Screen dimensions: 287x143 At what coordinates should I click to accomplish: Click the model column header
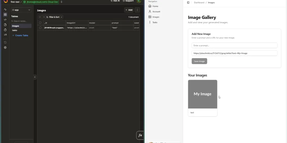click(x=99, y=23)
